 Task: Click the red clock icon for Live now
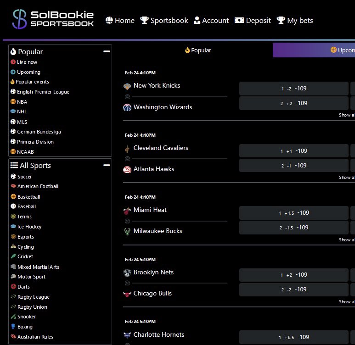(13, 62)
